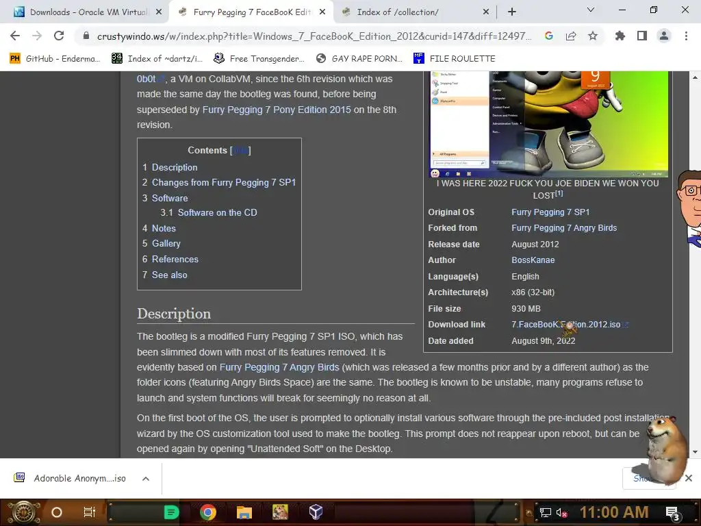Open the Cortana circle on the taskbar

(57, 512)
